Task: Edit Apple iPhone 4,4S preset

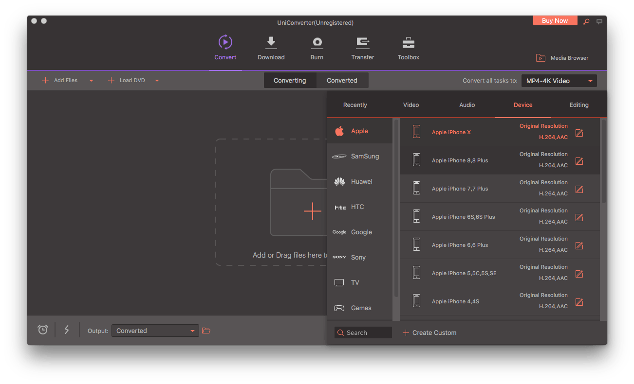Action: (579, 302)
